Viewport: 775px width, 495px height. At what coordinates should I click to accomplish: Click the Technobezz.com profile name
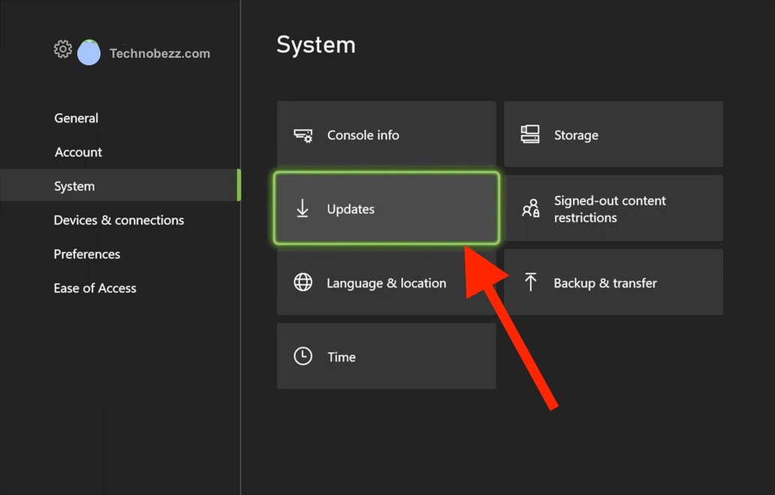160,53
